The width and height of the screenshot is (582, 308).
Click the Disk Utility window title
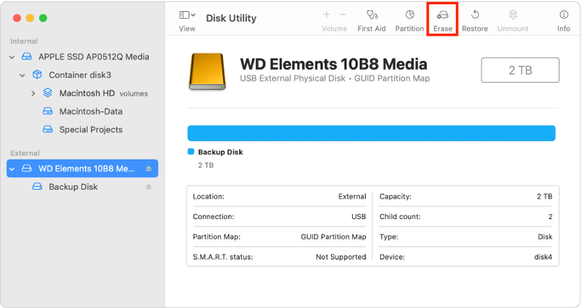click(x=231, y=18)
